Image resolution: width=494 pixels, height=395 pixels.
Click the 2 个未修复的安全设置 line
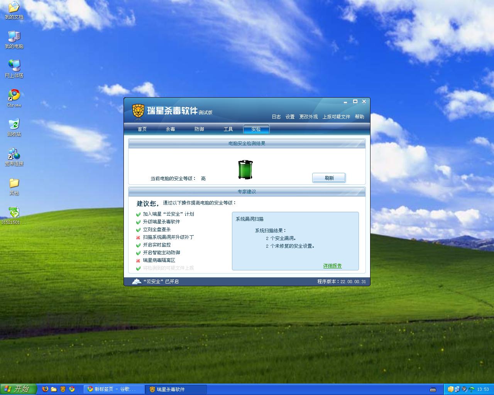coord(290,246)
